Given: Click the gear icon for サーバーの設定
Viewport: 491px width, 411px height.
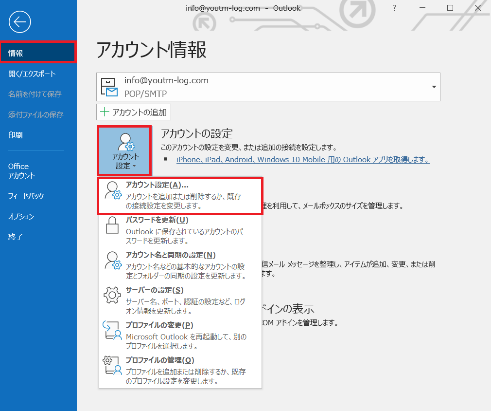Looking at the screenshot, I should 112,295.
